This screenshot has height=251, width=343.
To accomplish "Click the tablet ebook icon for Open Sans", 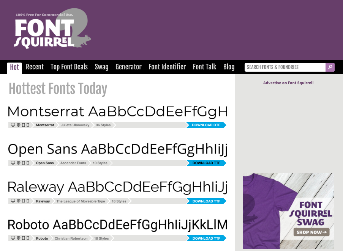I will click(x=24, y=163).
